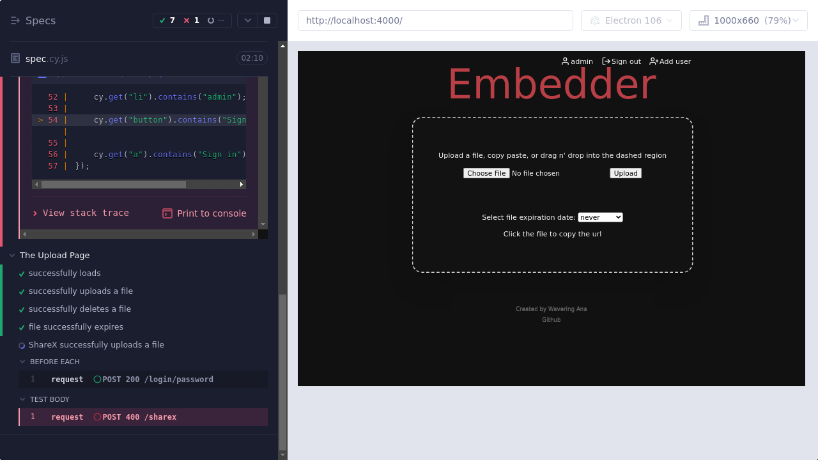Expand View stack trace

81,213
